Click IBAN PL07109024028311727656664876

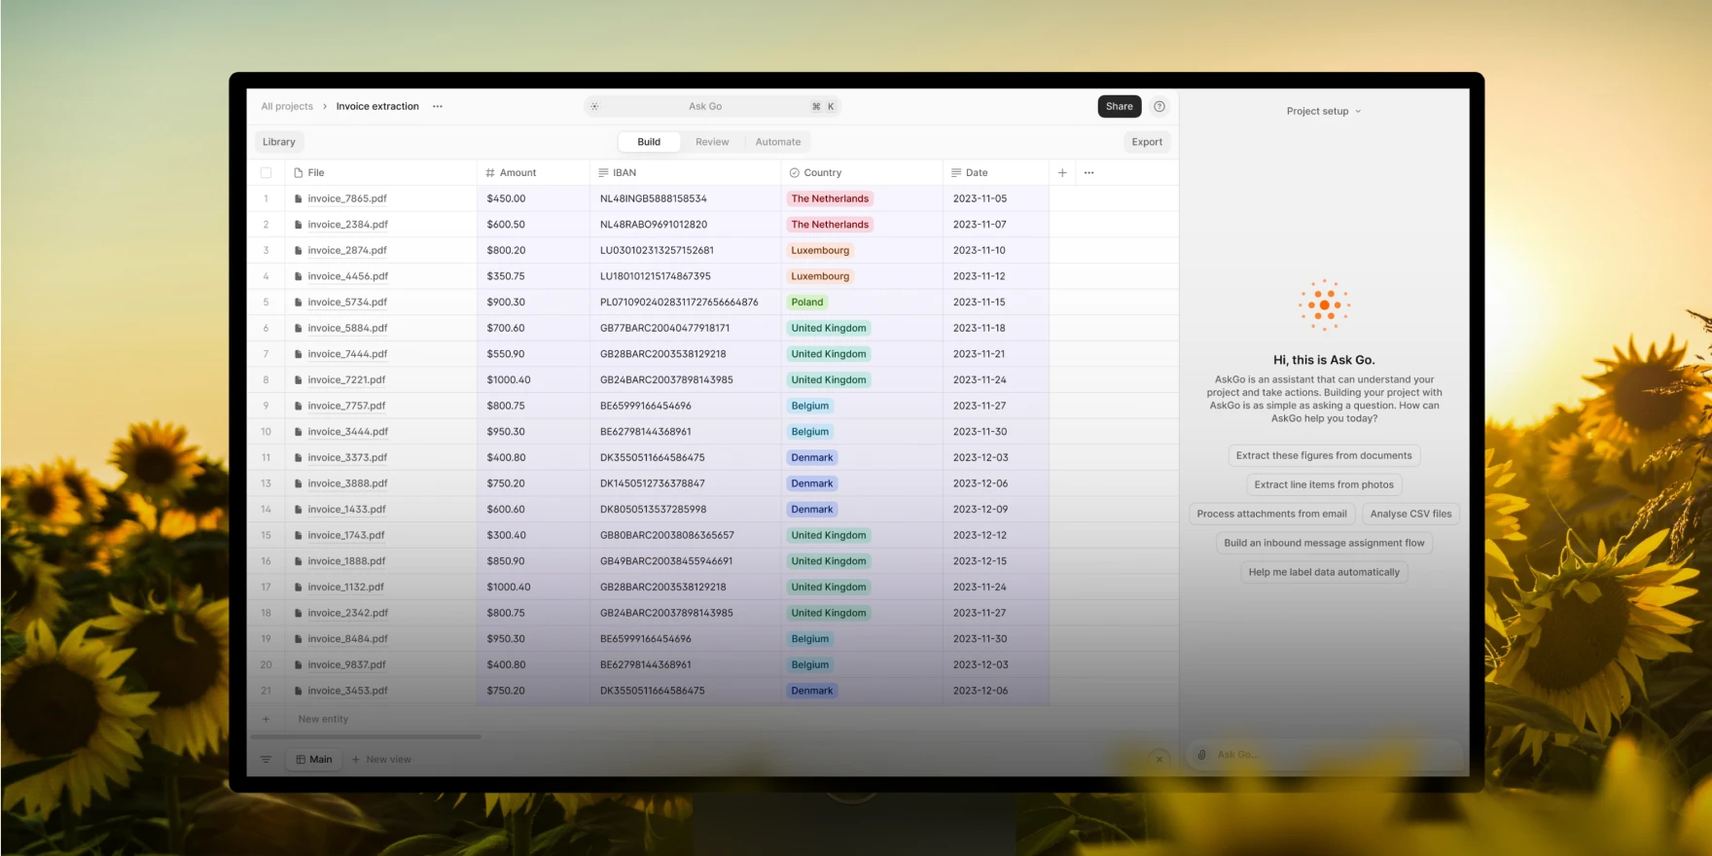click(679, 303)
